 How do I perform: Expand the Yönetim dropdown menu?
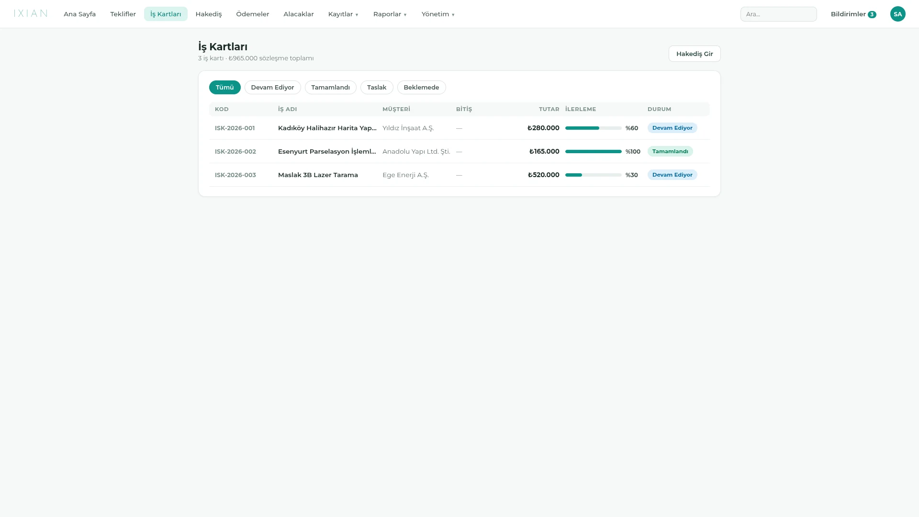[438, 14]
